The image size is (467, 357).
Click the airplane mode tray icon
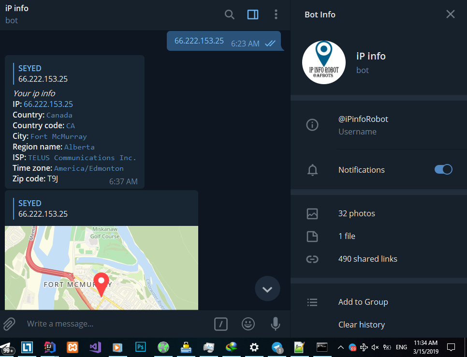pos(364,347)
